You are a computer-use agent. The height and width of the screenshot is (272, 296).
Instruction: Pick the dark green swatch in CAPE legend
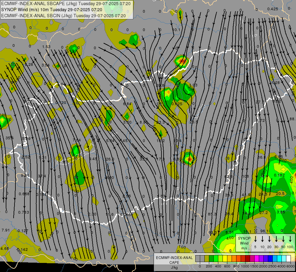(x=211, y=258)
